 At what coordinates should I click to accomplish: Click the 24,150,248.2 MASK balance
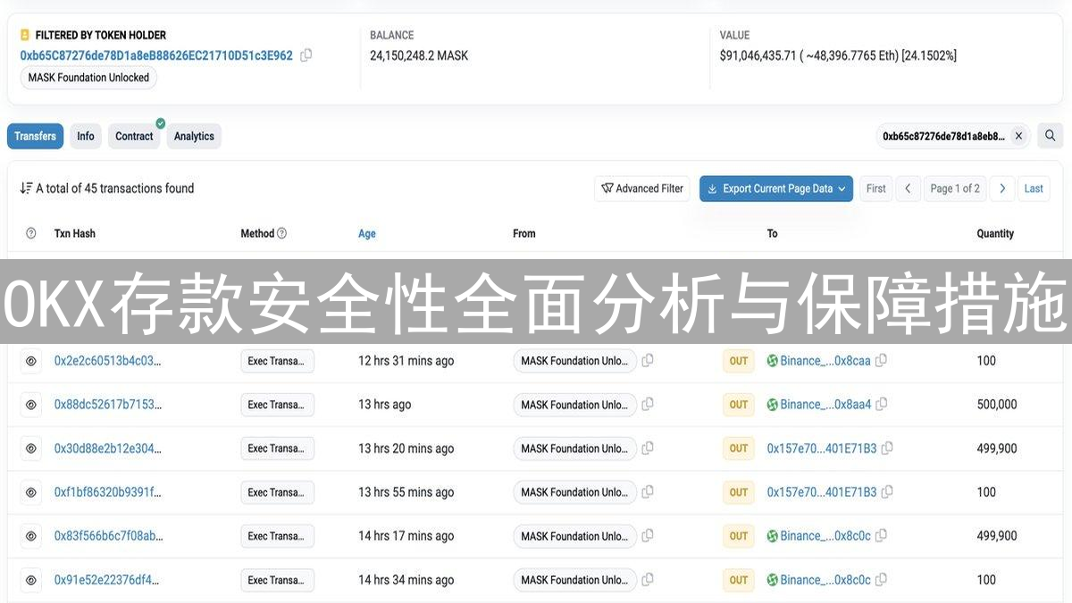pyautogui.click(x=419, y=55)
